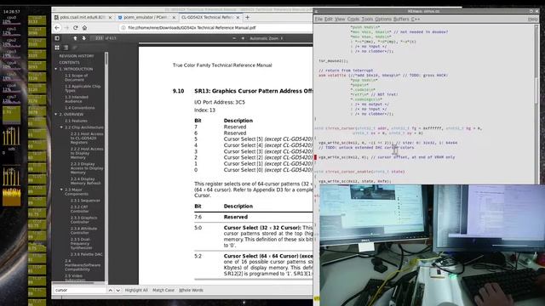The height and width of the screenshot is (306, 545).
Task: Click the PDF page number field
Action: point(97,38)
